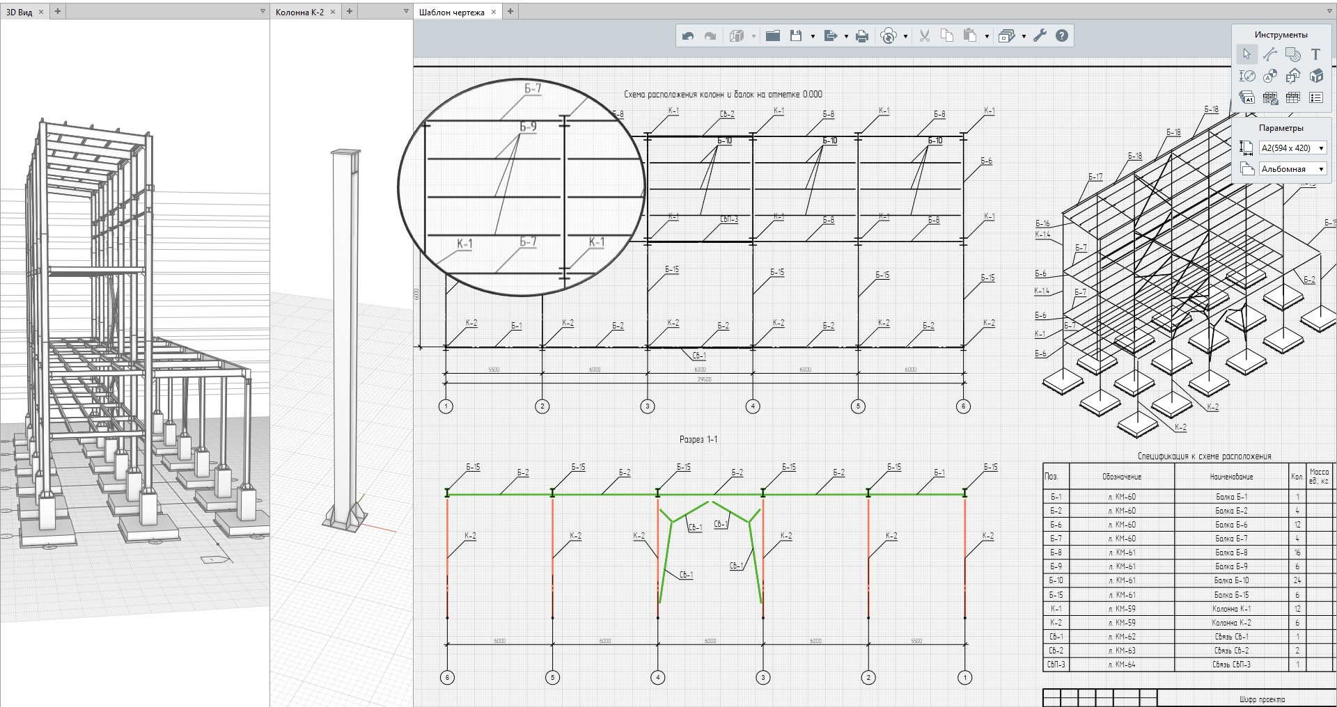This screenshot has width=1337, height=707.
Task: Click the scissors Cut icon
Action: (925, 35)
